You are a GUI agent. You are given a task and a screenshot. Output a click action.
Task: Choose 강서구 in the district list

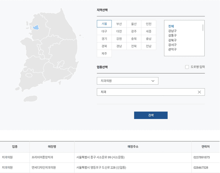[172, 45]
